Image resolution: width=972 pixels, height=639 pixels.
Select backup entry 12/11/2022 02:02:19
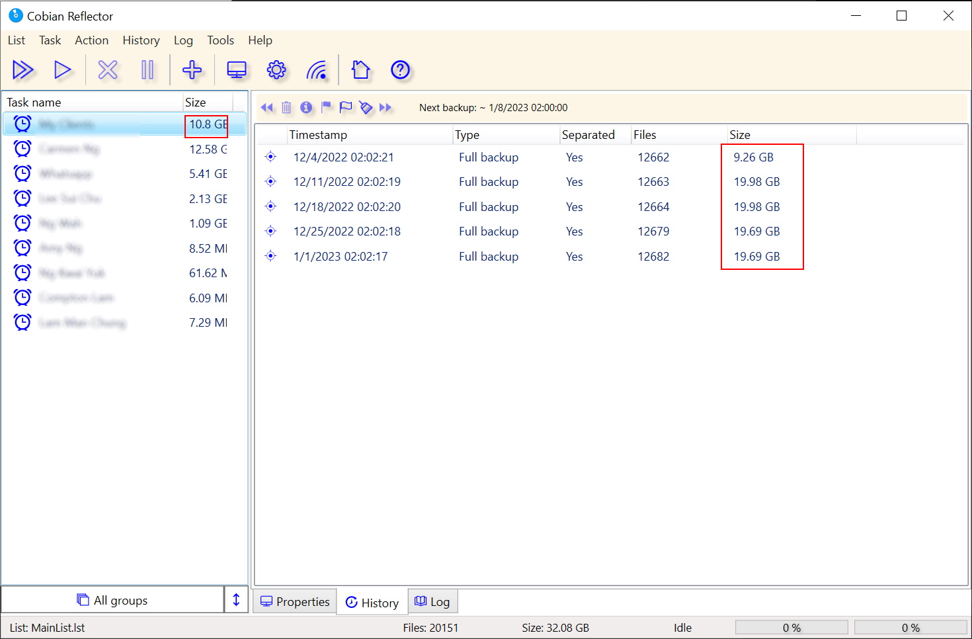(x=347, y=182)
